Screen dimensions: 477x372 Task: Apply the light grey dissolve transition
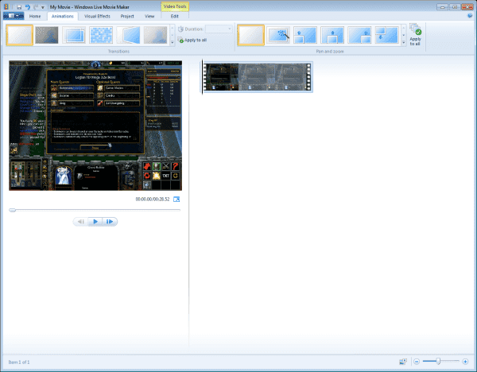tap(156, 35)
